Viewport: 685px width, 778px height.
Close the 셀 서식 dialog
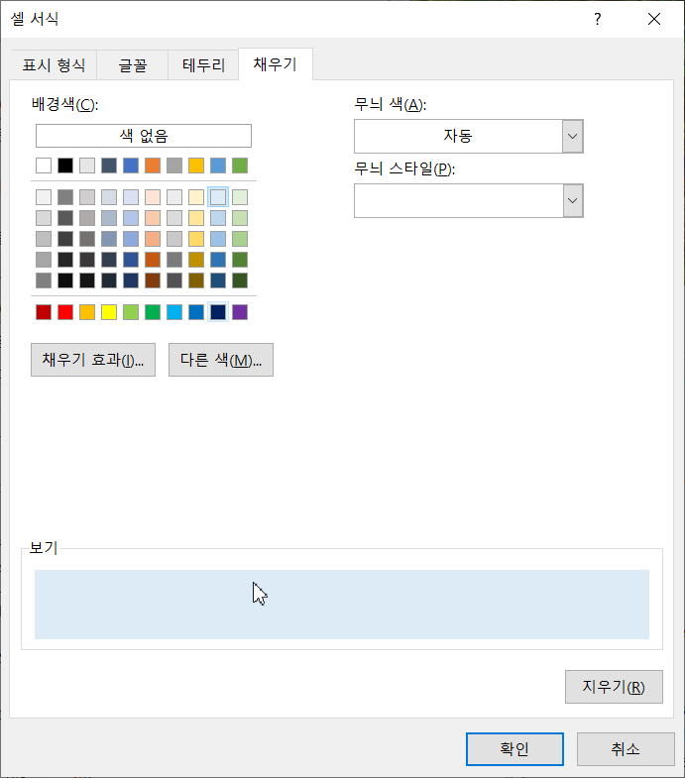coord(654,19)
